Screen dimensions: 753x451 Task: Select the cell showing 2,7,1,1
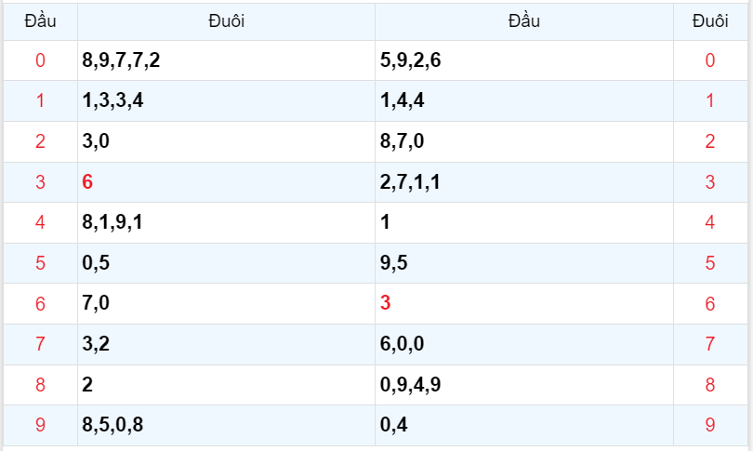(410, 182)
